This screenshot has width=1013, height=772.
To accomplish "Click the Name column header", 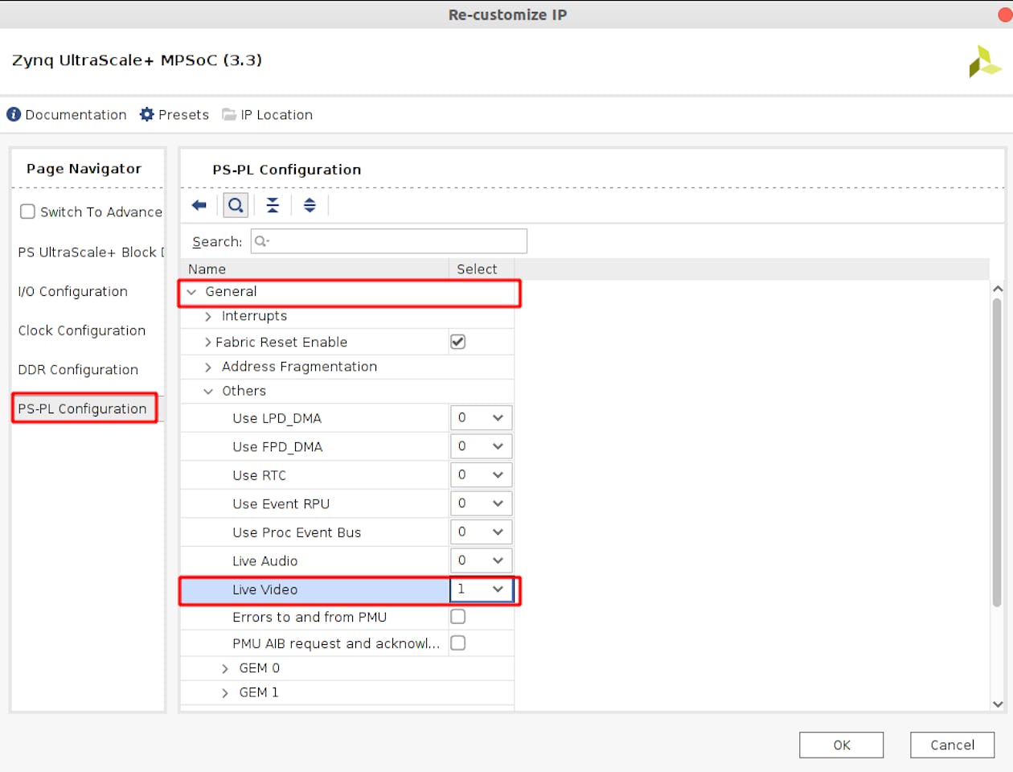I will 314,269.
